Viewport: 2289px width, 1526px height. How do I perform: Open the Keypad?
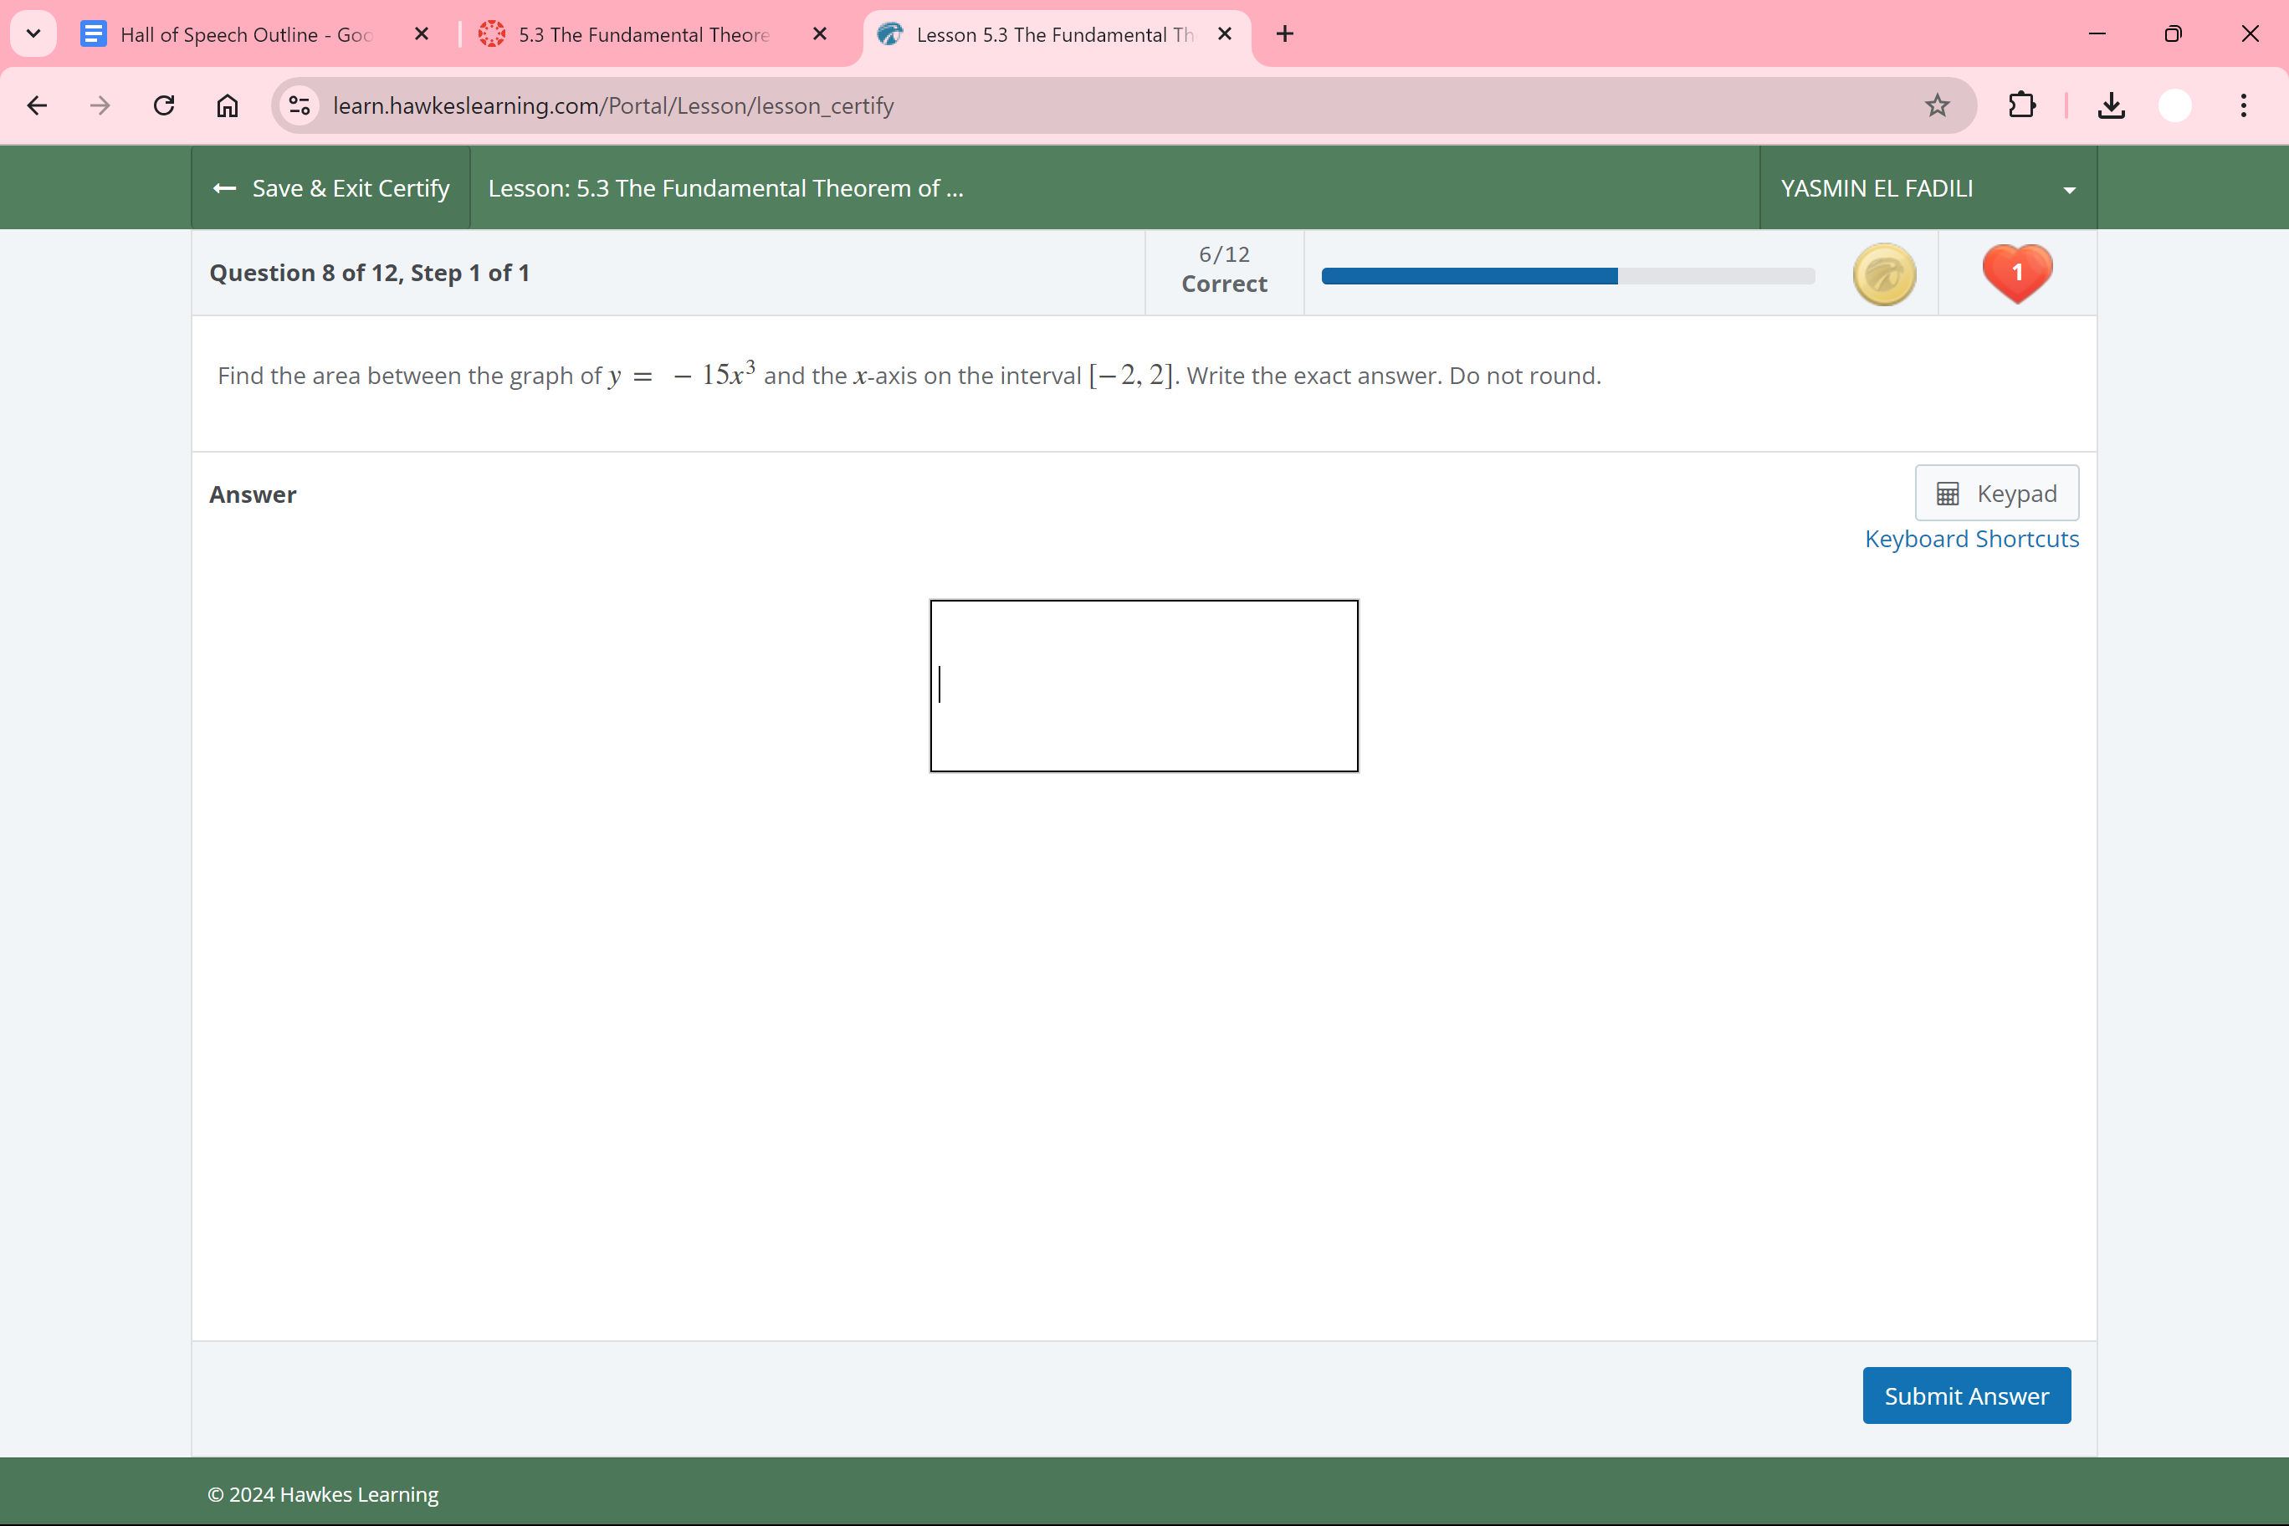coord(1996,494)
